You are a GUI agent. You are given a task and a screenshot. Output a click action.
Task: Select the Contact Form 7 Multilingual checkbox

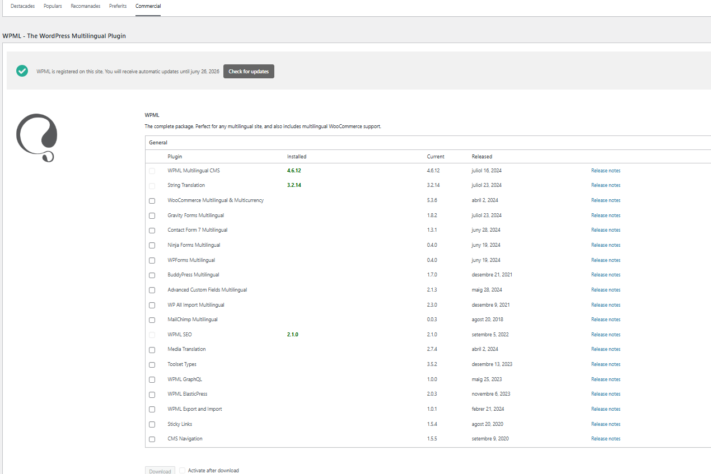pos(152,231)
